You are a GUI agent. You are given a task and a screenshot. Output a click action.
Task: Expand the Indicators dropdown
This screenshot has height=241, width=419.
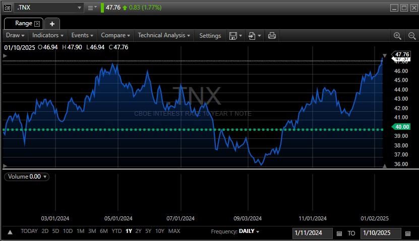click(48, 36)
